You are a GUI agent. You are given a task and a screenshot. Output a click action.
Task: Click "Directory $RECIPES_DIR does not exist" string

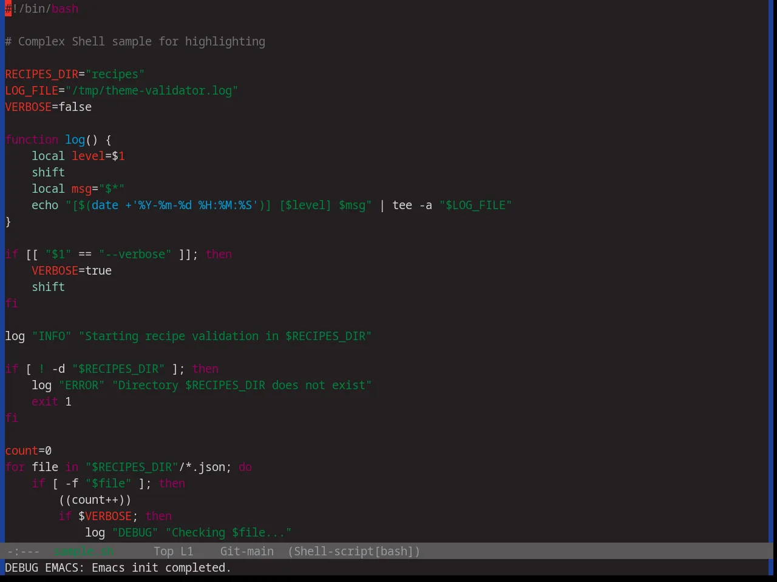click(242, 385)
